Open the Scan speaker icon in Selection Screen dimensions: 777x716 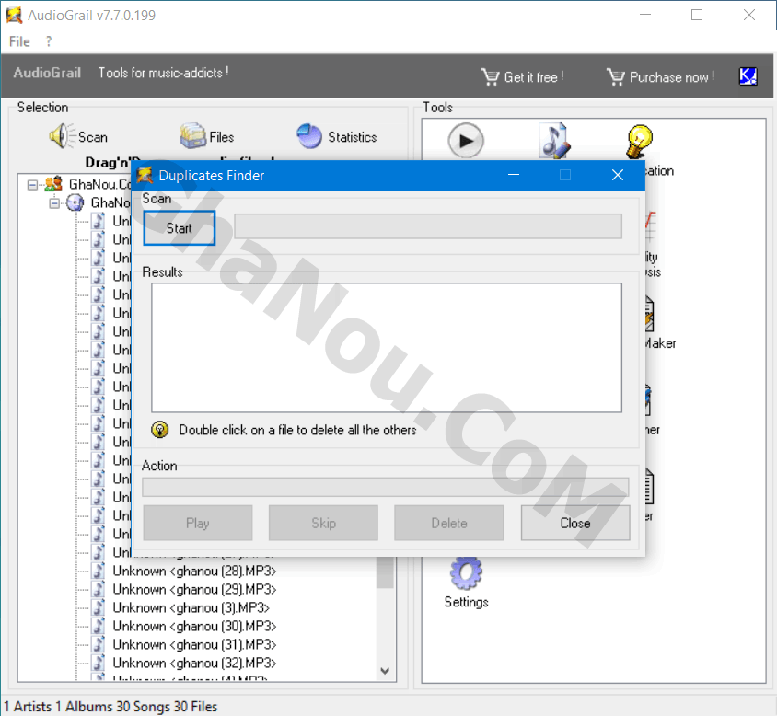(62, 136)
